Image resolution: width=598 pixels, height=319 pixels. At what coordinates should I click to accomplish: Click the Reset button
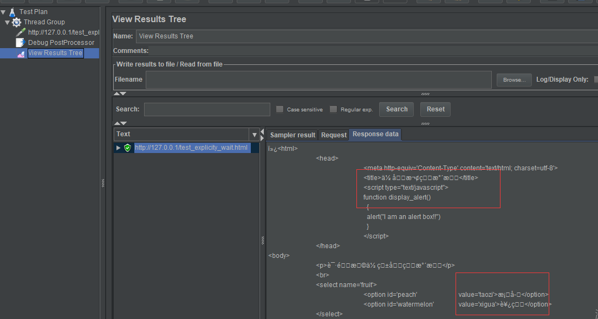click(435, 109)
